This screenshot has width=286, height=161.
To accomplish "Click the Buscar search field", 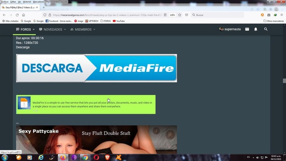I will point(218,15).
